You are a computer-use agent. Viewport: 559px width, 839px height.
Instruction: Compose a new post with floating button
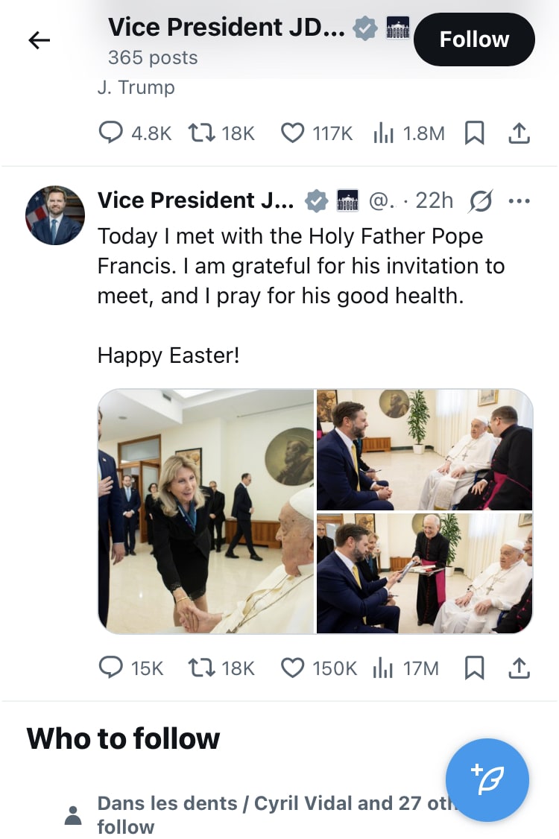[487, 779]
